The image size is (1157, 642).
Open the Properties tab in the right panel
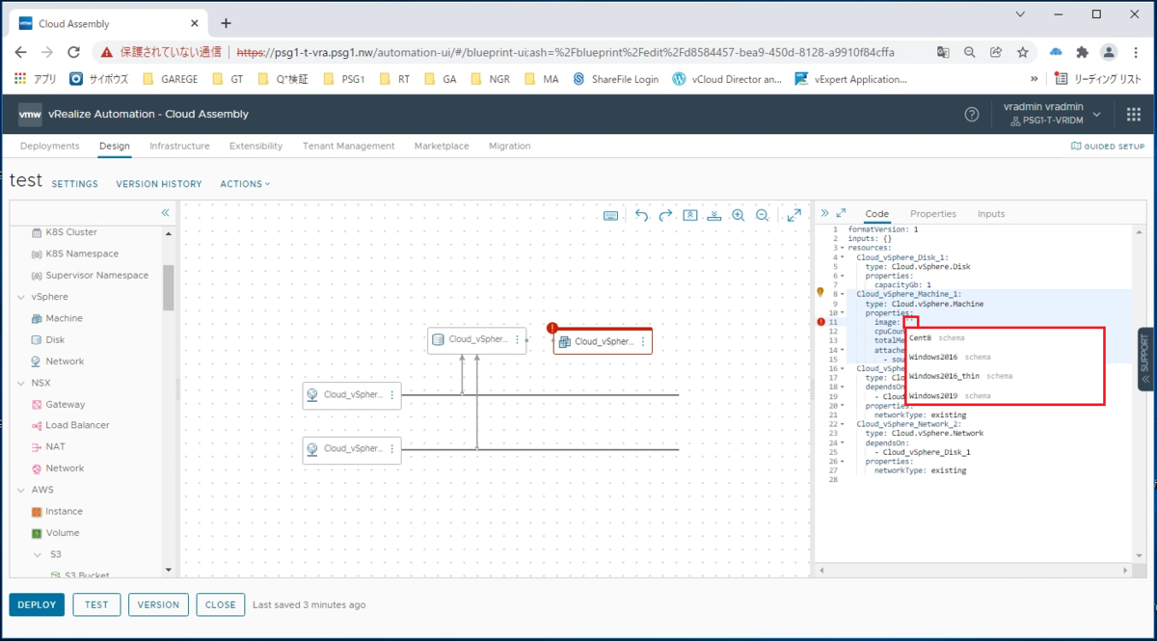coord(933,214)
